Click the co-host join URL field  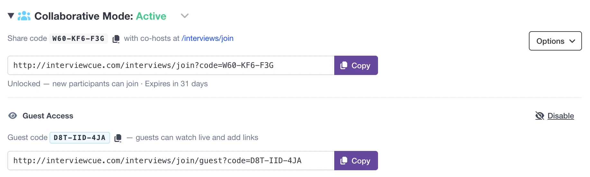click(x=171, y=65)
